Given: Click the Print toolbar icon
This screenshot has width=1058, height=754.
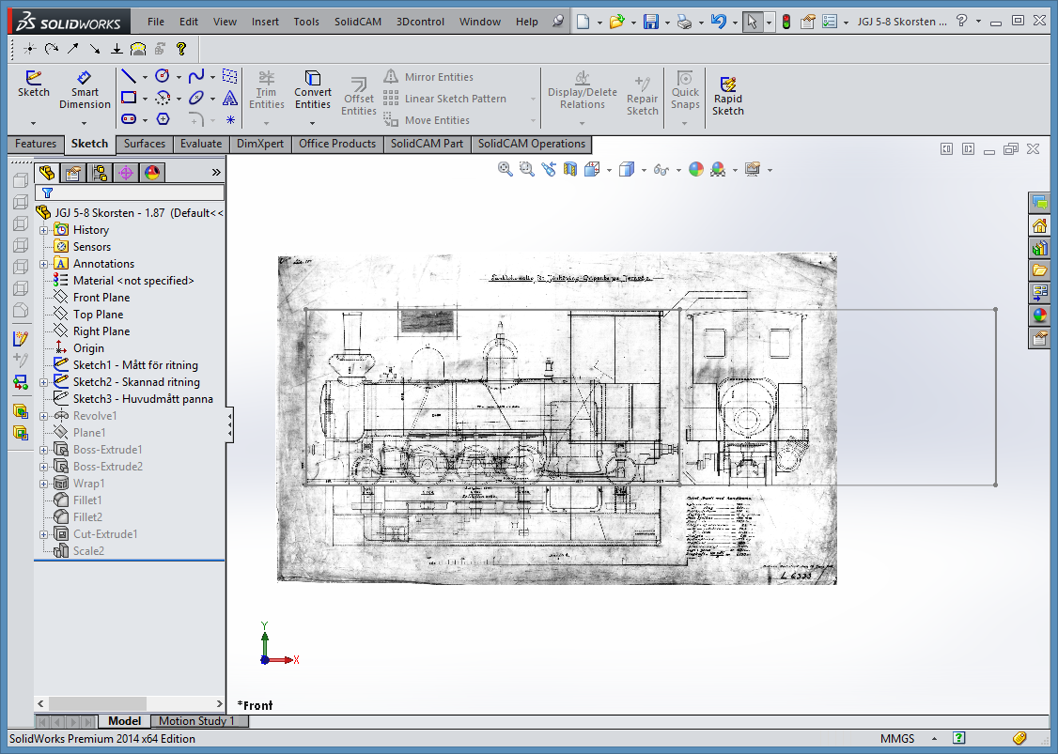Looking at the screenshot, I should click(x=684, y=22).
